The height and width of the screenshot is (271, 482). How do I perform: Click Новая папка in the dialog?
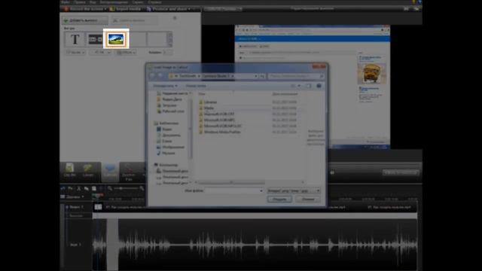pos(196,86)
